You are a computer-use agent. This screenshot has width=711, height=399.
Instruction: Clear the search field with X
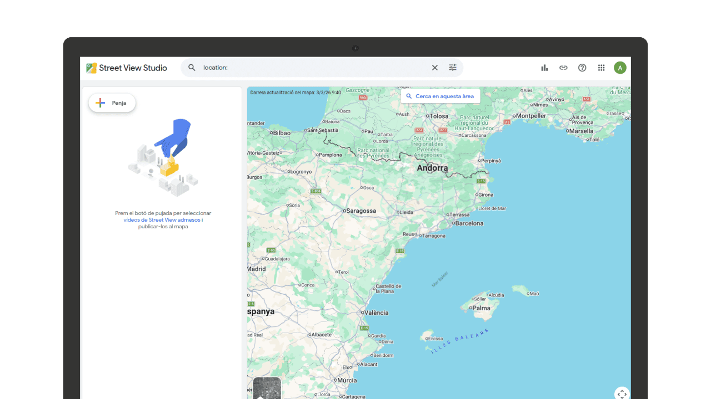click(435, 68)
